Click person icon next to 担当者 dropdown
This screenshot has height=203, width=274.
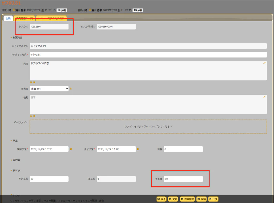(x=71, y=89)
